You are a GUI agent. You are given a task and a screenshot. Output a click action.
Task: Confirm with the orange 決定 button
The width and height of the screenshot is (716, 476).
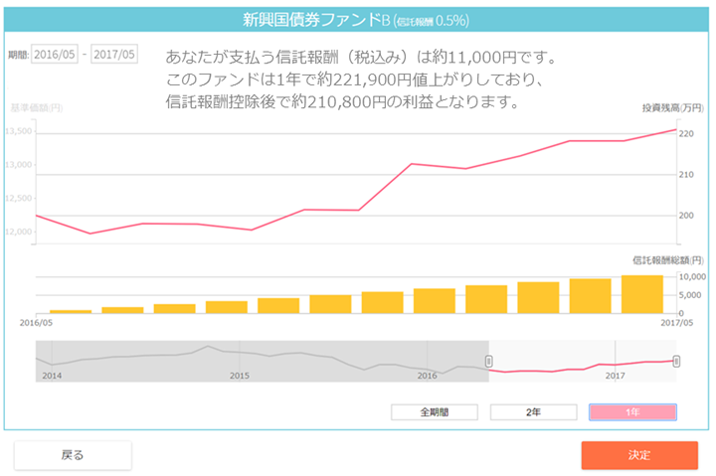(639, 455)
